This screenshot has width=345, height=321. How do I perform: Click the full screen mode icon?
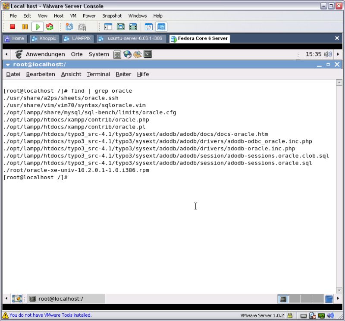click(121, 27)
